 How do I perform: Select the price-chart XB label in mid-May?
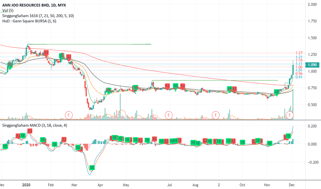[135, 87]
